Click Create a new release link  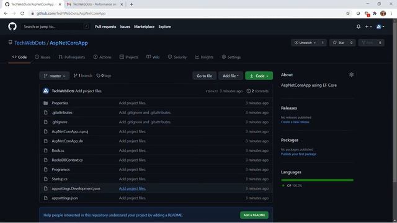pos(295,122)
